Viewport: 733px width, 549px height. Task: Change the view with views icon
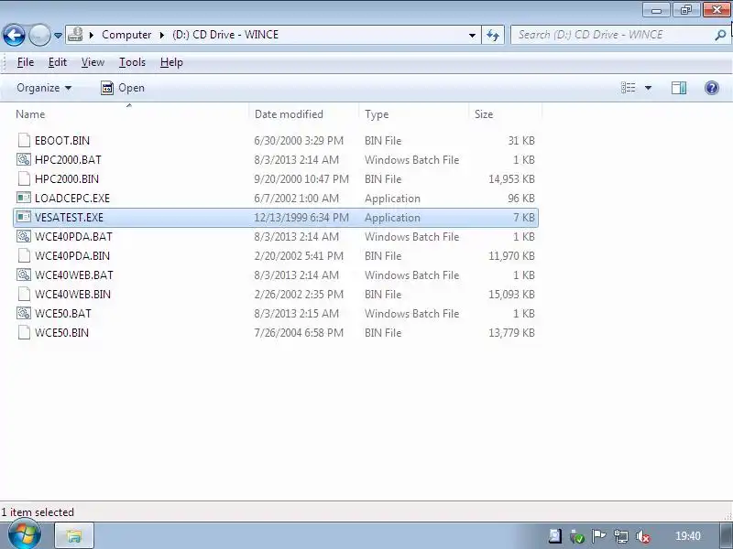tap(628, 88)
